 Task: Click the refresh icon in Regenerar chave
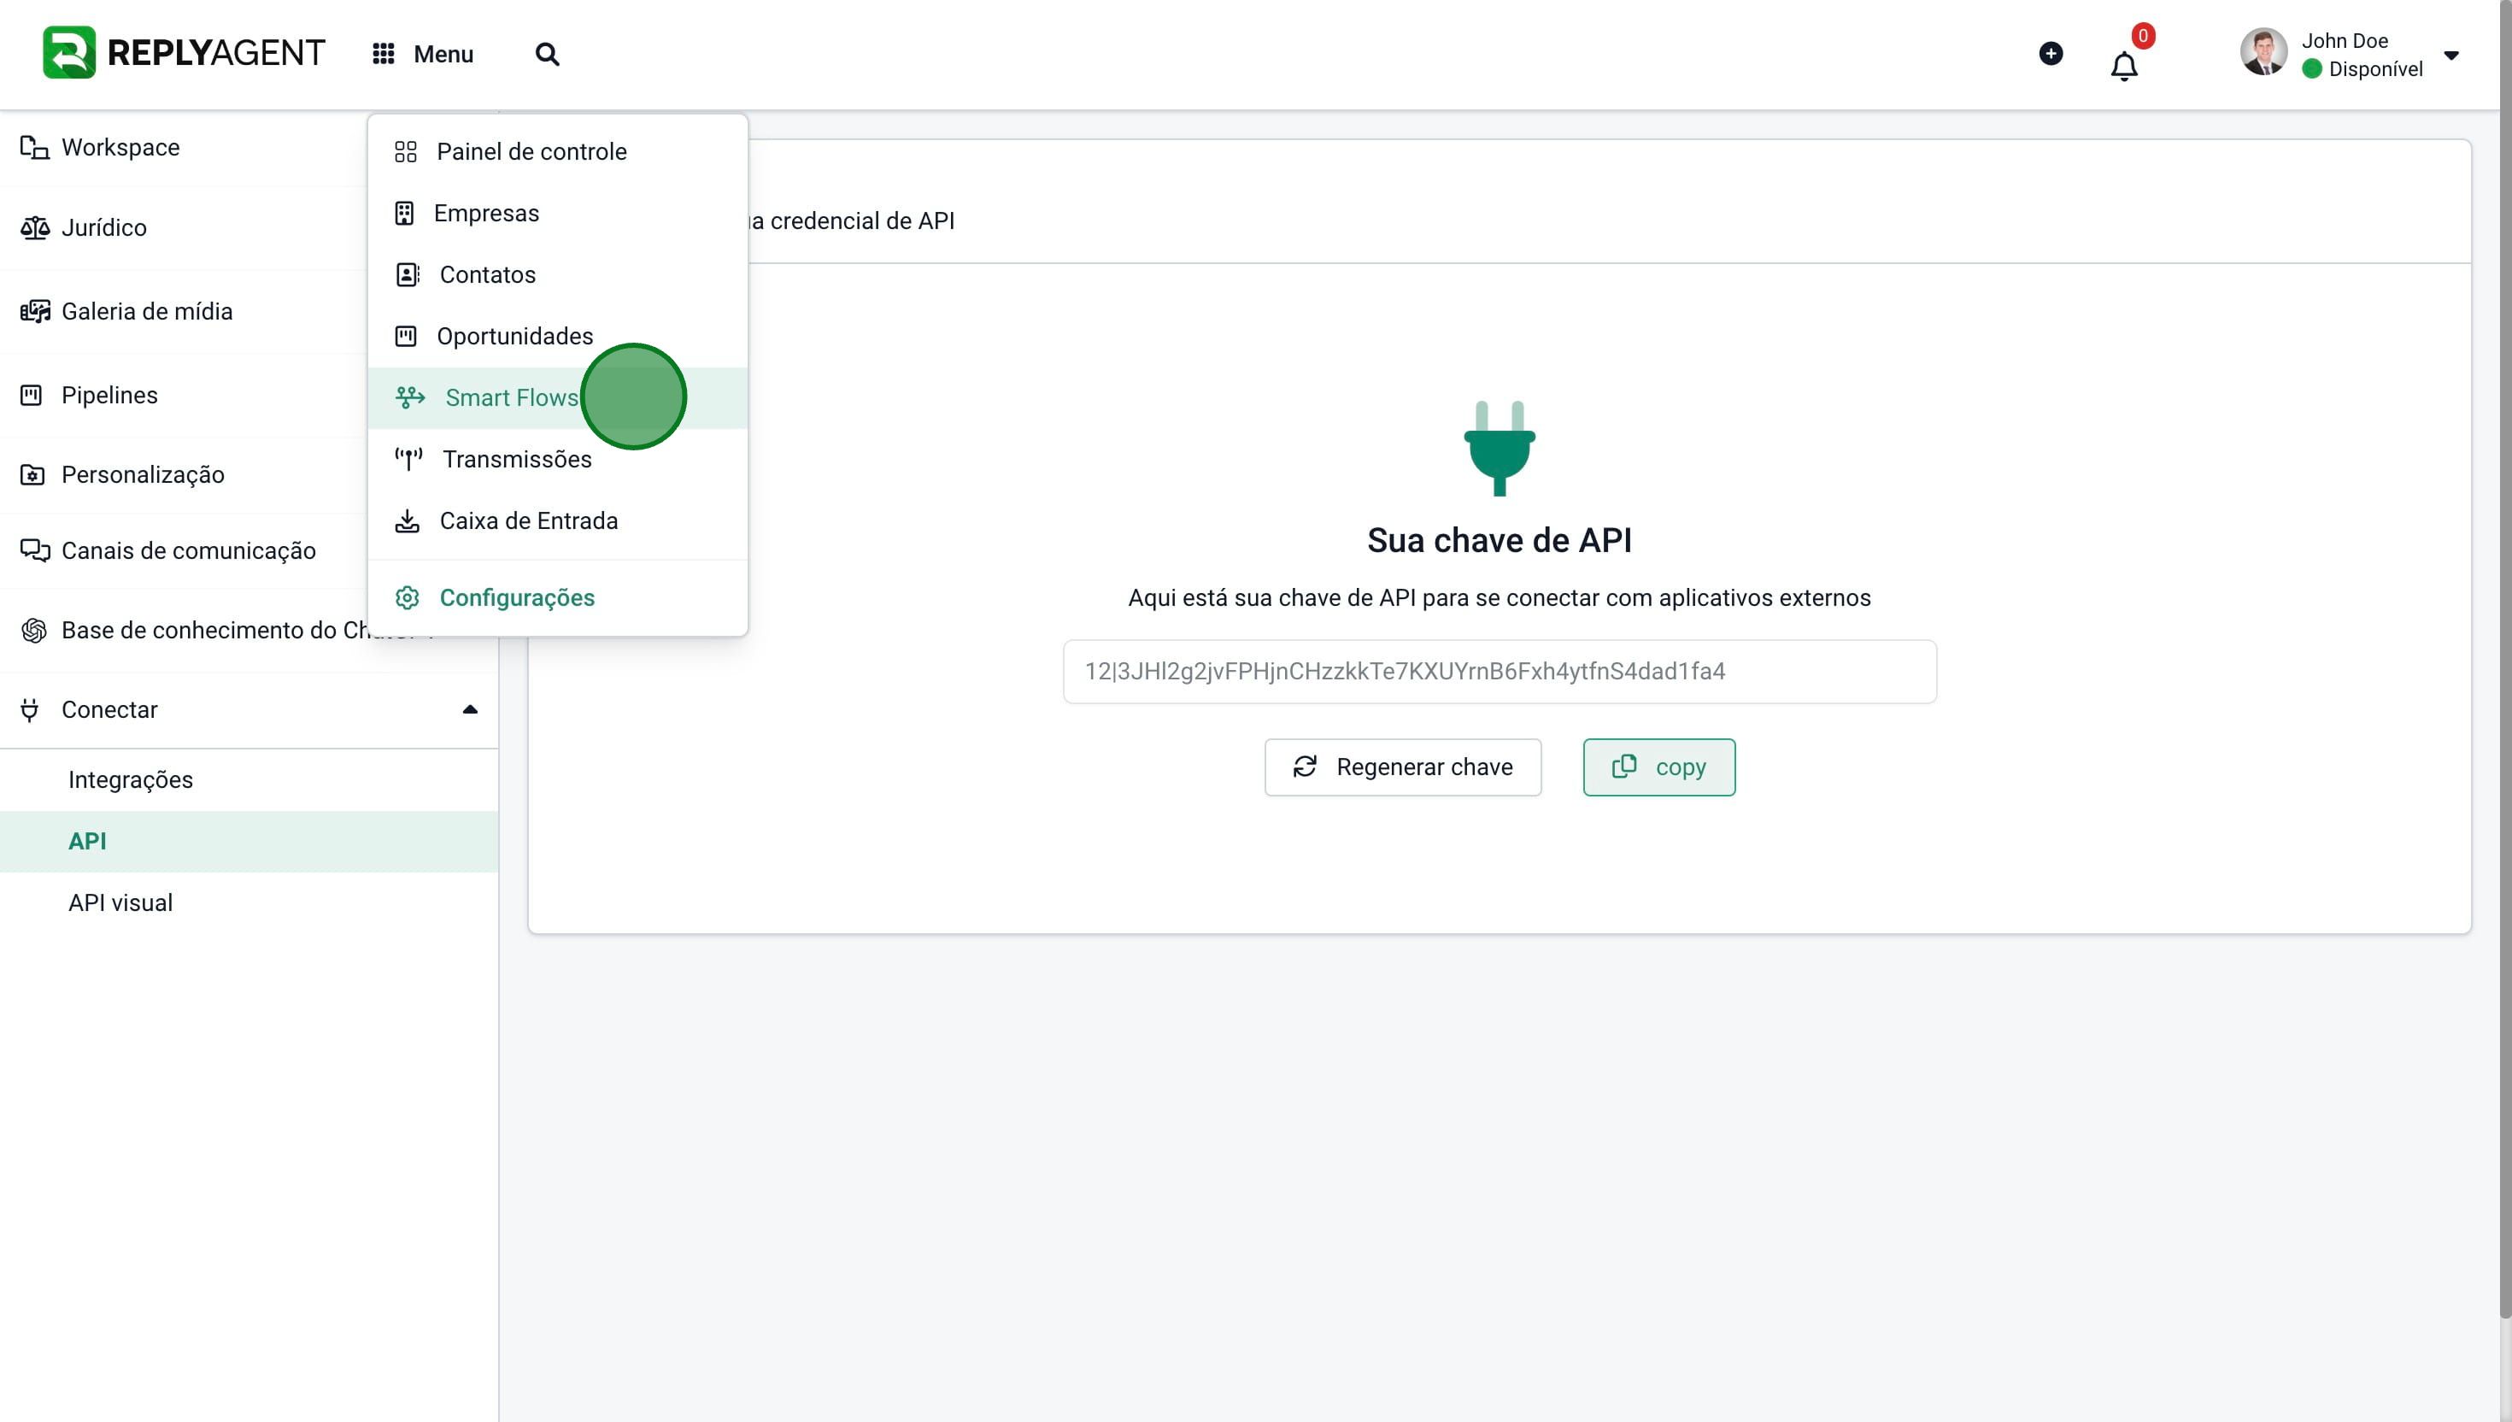(x=1306, y=767)
